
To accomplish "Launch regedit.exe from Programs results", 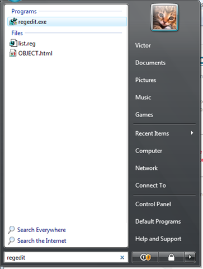I will click(67, 22).
